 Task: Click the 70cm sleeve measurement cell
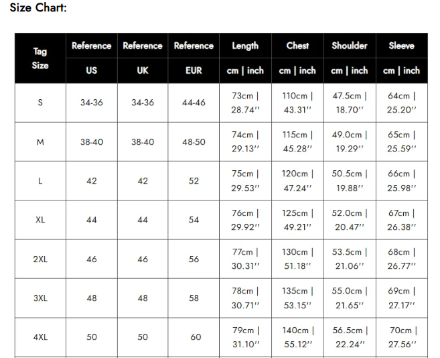coord(401,337)
